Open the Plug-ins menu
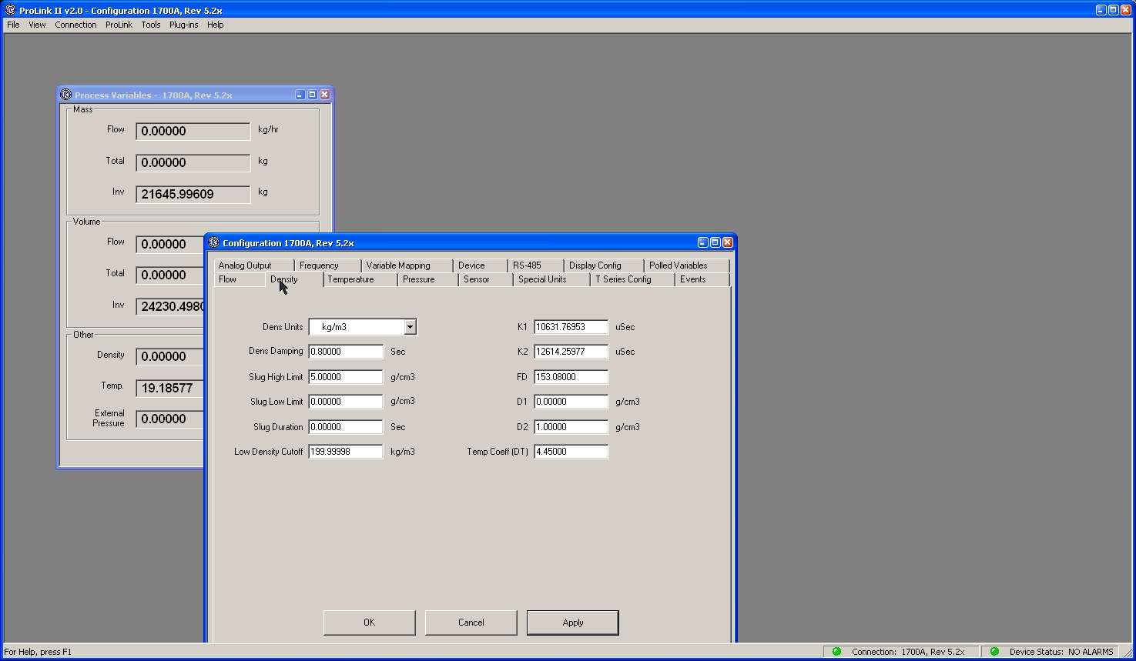Screen dimensions: 1136x661 [183, 25]
